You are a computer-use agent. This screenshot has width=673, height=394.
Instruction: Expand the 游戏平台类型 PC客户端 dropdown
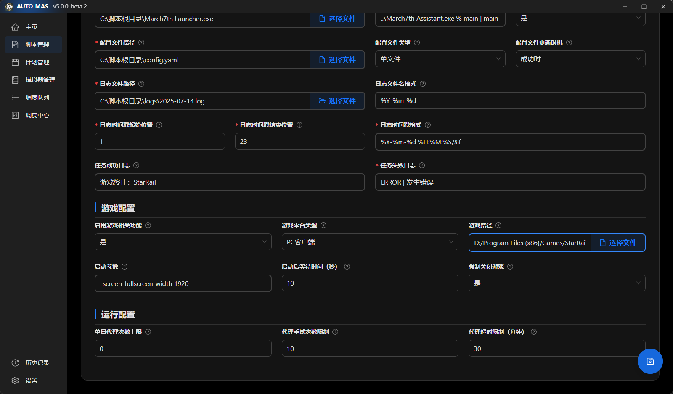tap(370, 242)
